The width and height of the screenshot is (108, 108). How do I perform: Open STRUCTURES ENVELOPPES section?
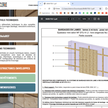18,68
